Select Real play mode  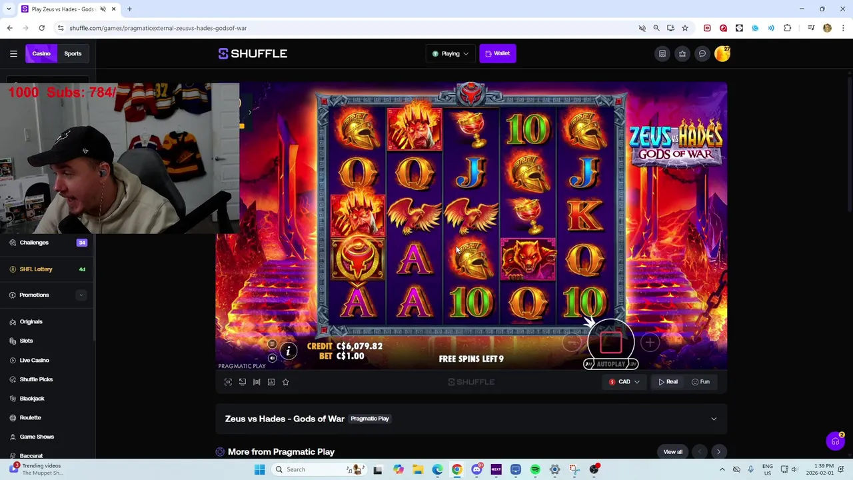click(x=668, y=382)
